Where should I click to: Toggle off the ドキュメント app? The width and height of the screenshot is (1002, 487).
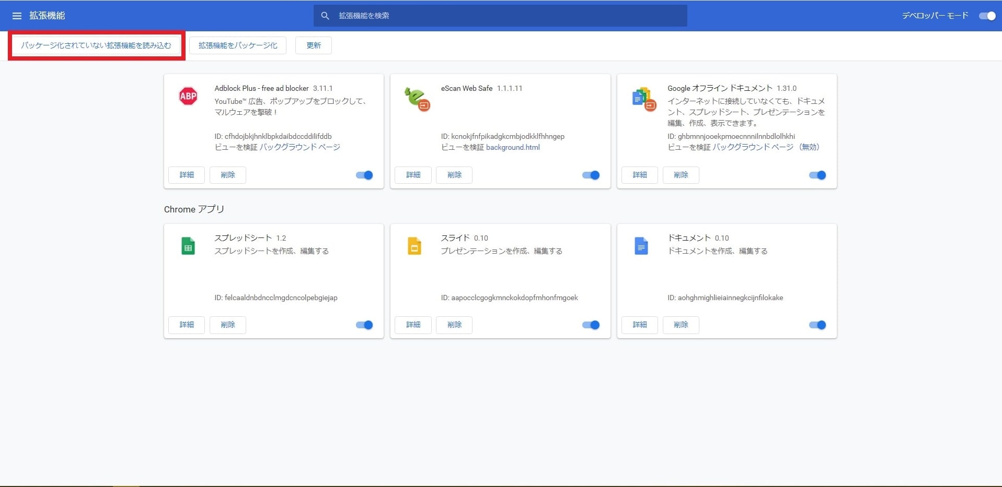pos(817,325)
